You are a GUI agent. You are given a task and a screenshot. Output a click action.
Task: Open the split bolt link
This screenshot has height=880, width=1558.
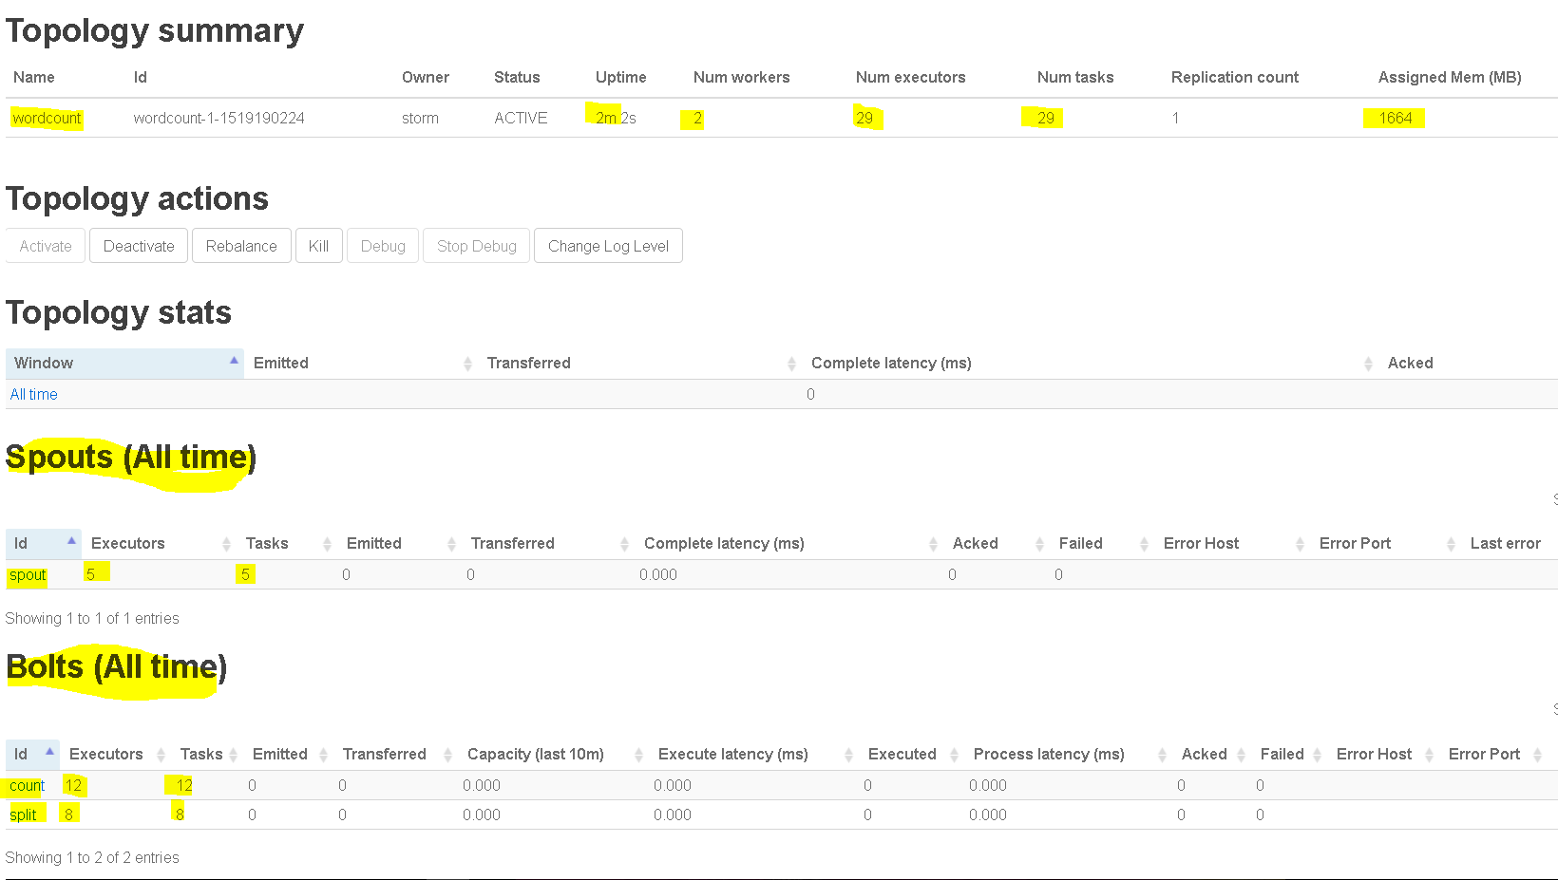[x=23, y=814]
